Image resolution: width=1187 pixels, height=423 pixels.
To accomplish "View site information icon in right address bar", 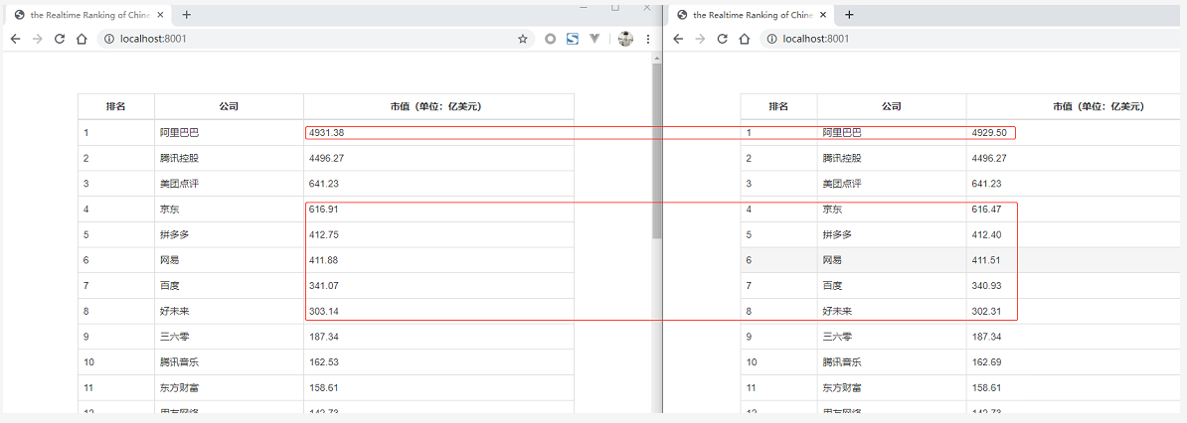I will pos(772,39).
